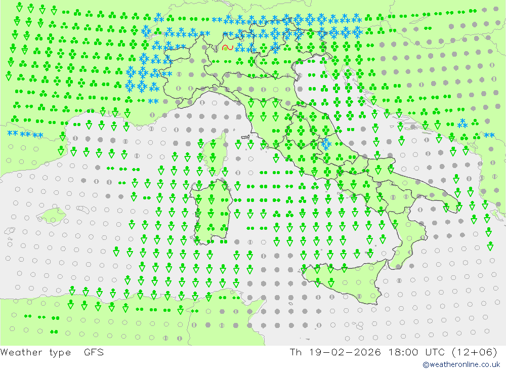The height and width of the screenshot is (371, 506).
Task: Click the weatheronline.co.uk copyright link
Action: (461, 364)
